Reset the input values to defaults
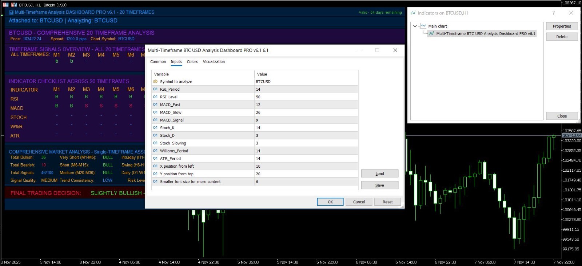Screen dimensions: 582x266 pos(387,202)
